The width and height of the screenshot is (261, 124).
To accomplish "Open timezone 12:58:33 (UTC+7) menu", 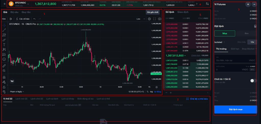I will (x=136, y=92).
